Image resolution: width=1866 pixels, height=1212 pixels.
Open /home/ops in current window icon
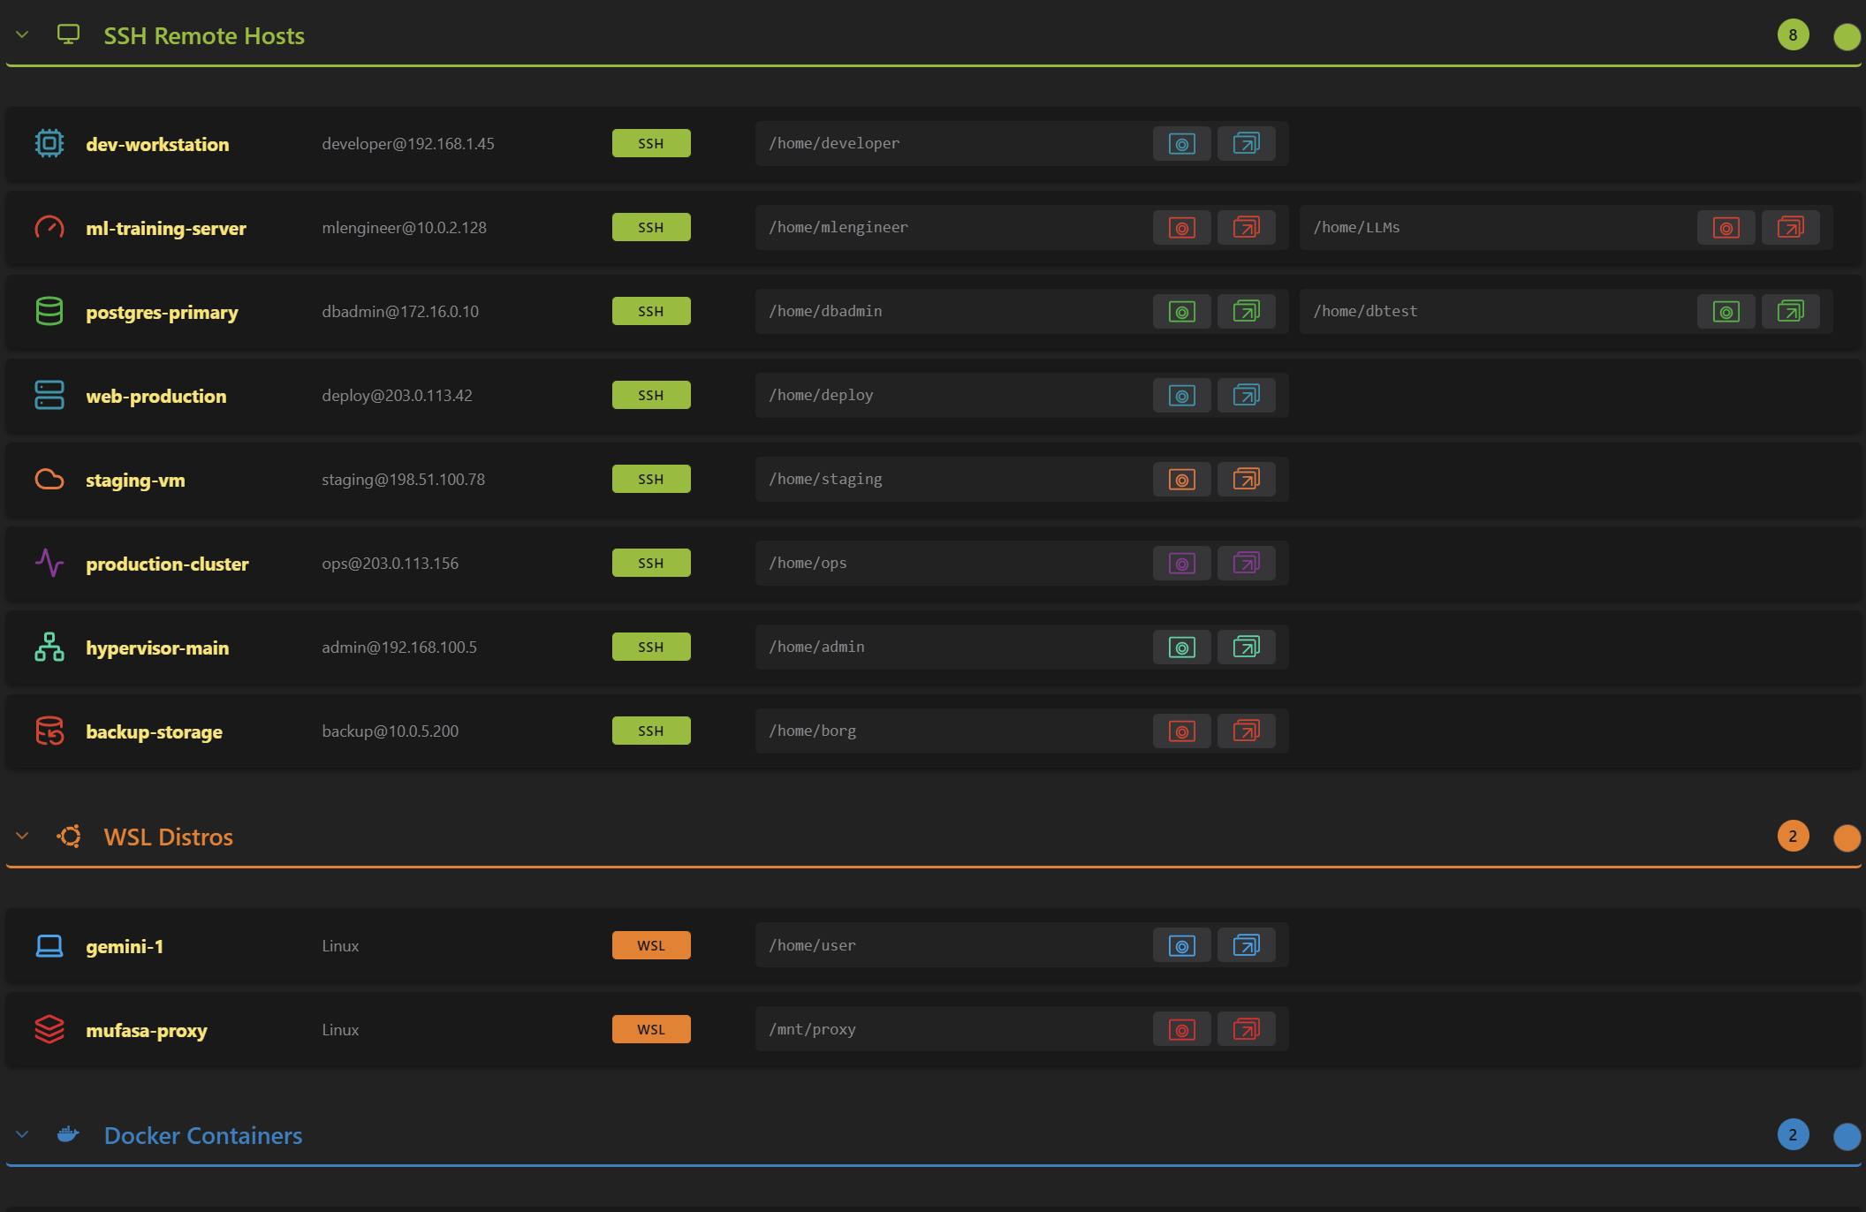coord(1181,564)
